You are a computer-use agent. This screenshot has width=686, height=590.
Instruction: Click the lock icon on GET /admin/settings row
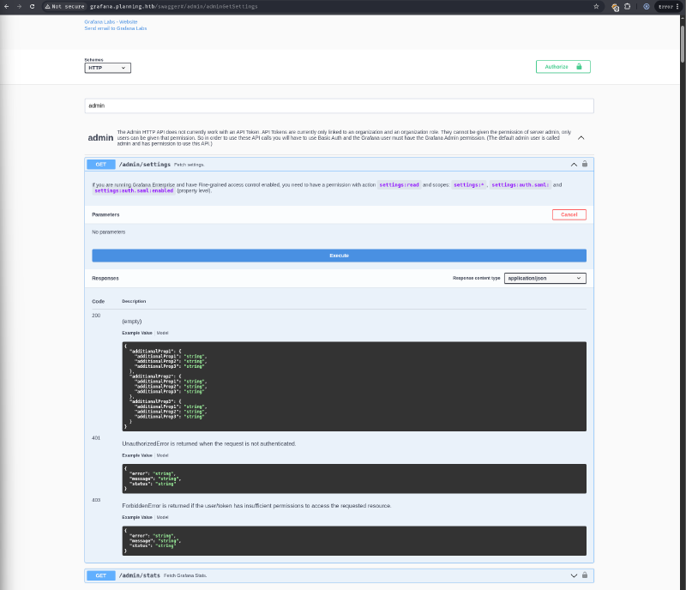(x=585, y=165)
